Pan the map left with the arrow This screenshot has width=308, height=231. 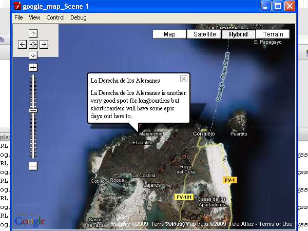click(22, 44)
